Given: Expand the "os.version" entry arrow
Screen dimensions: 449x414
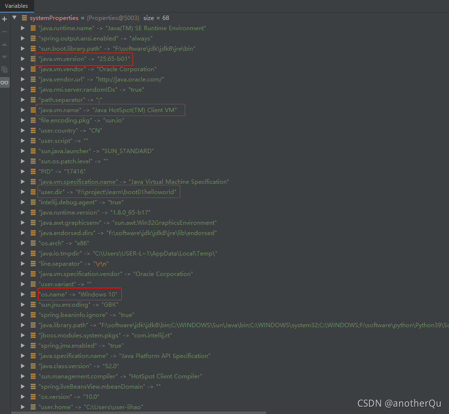Looking at the screenshot, I should tap(22, 397).
